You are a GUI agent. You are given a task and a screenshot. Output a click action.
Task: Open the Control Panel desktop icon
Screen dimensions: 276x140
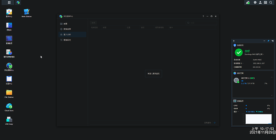click(9, 26)
